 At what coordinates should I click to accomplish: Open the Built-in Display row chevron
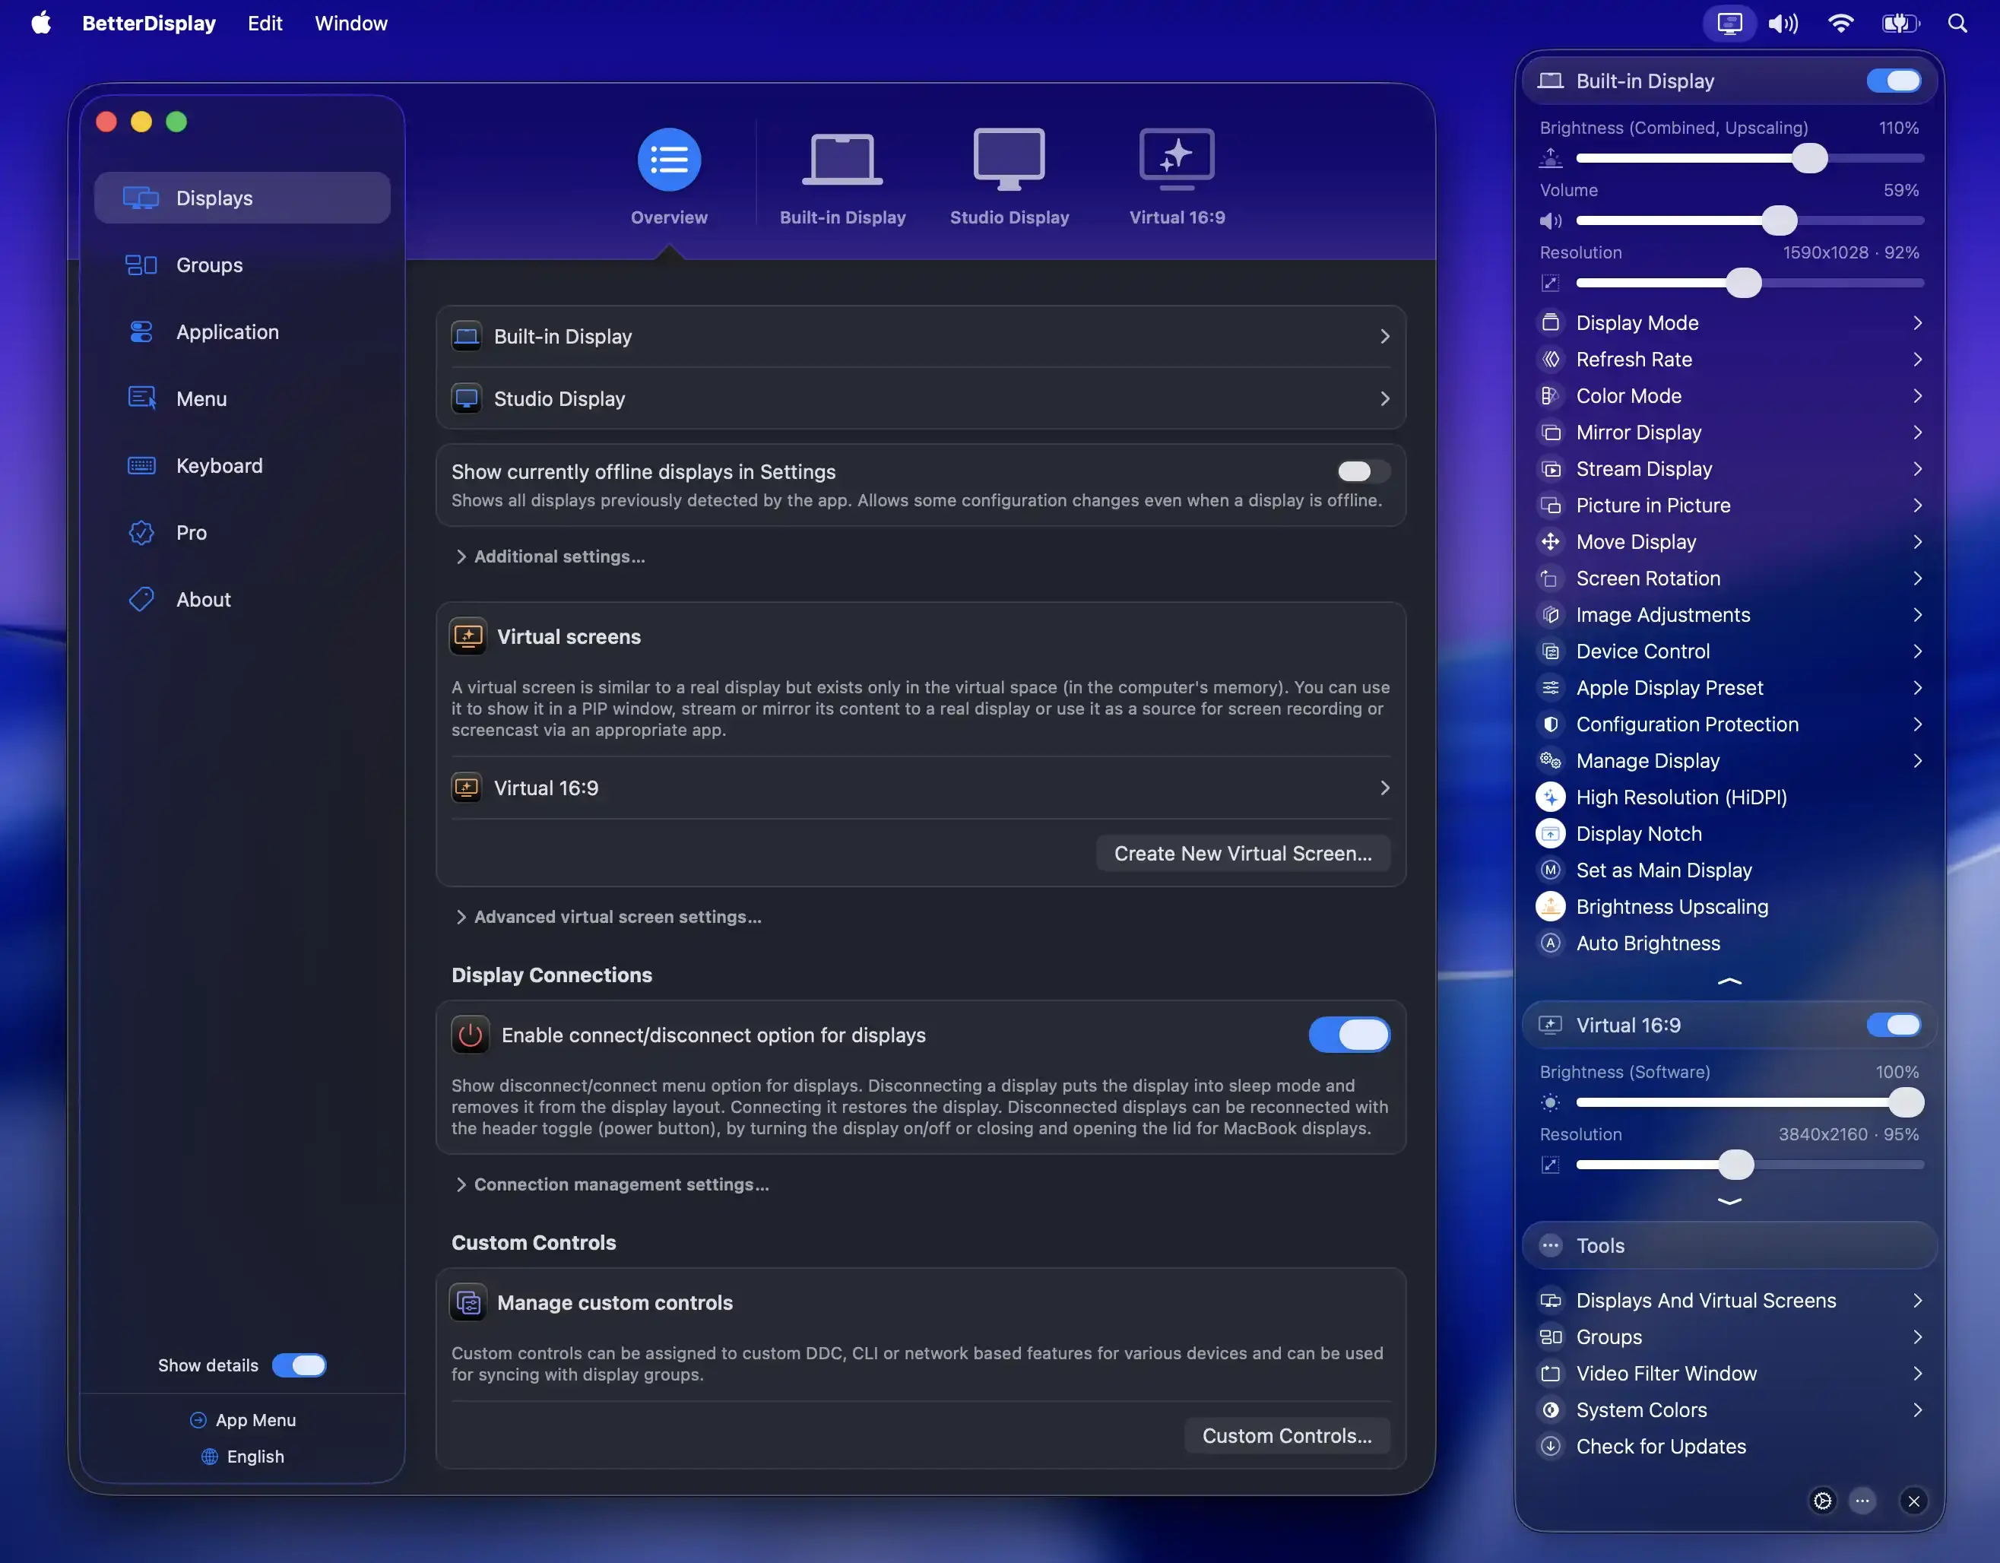pyautogui.click(x=1384, y=336)
